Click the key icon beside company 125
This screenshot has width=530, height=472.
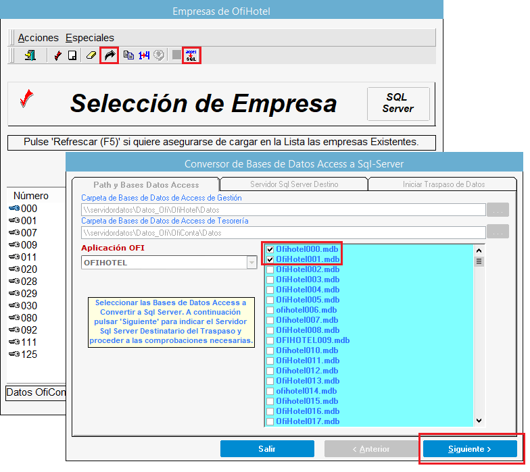point(14,354)
